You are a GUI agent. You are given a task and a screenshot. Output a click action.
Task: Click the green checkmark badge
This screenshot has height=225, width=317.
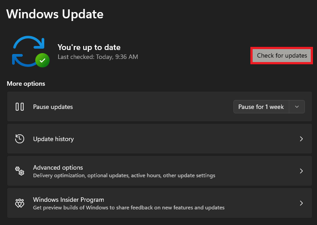[x=42, y=60]
